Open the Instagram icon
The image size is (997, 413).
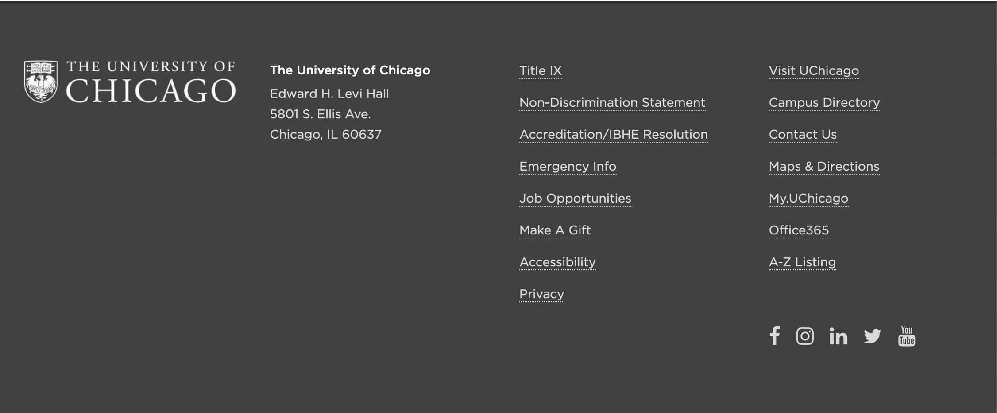click(805, 336)
